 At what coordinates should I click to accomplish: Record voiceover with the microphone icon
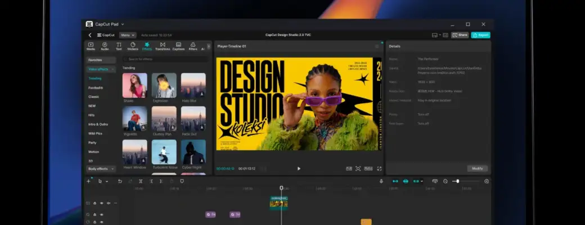tap(381, 181)
